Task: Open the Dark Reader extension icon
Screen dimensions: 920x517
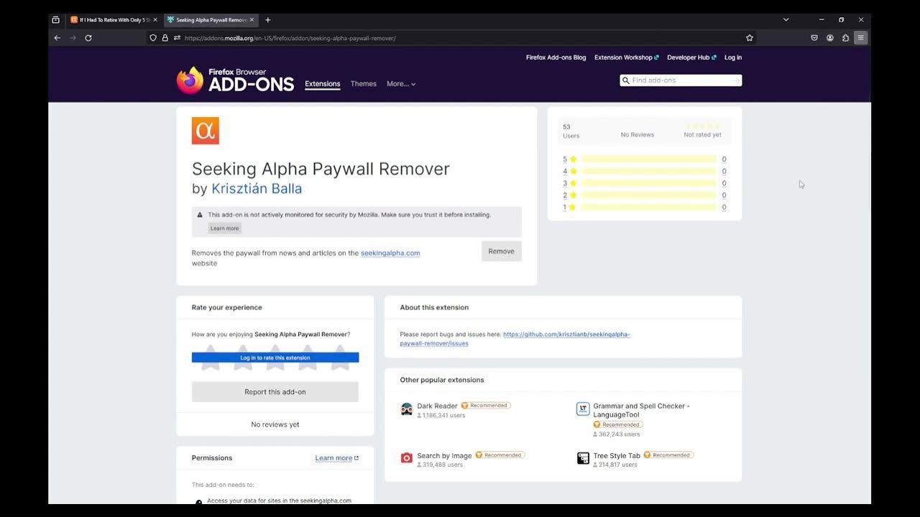Action: (x=407, y=409)
